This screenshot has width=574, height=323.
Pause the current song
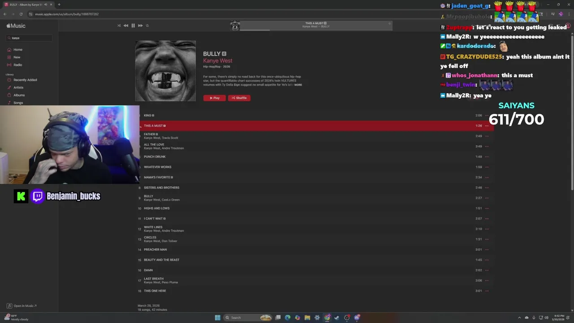point(133,26)
